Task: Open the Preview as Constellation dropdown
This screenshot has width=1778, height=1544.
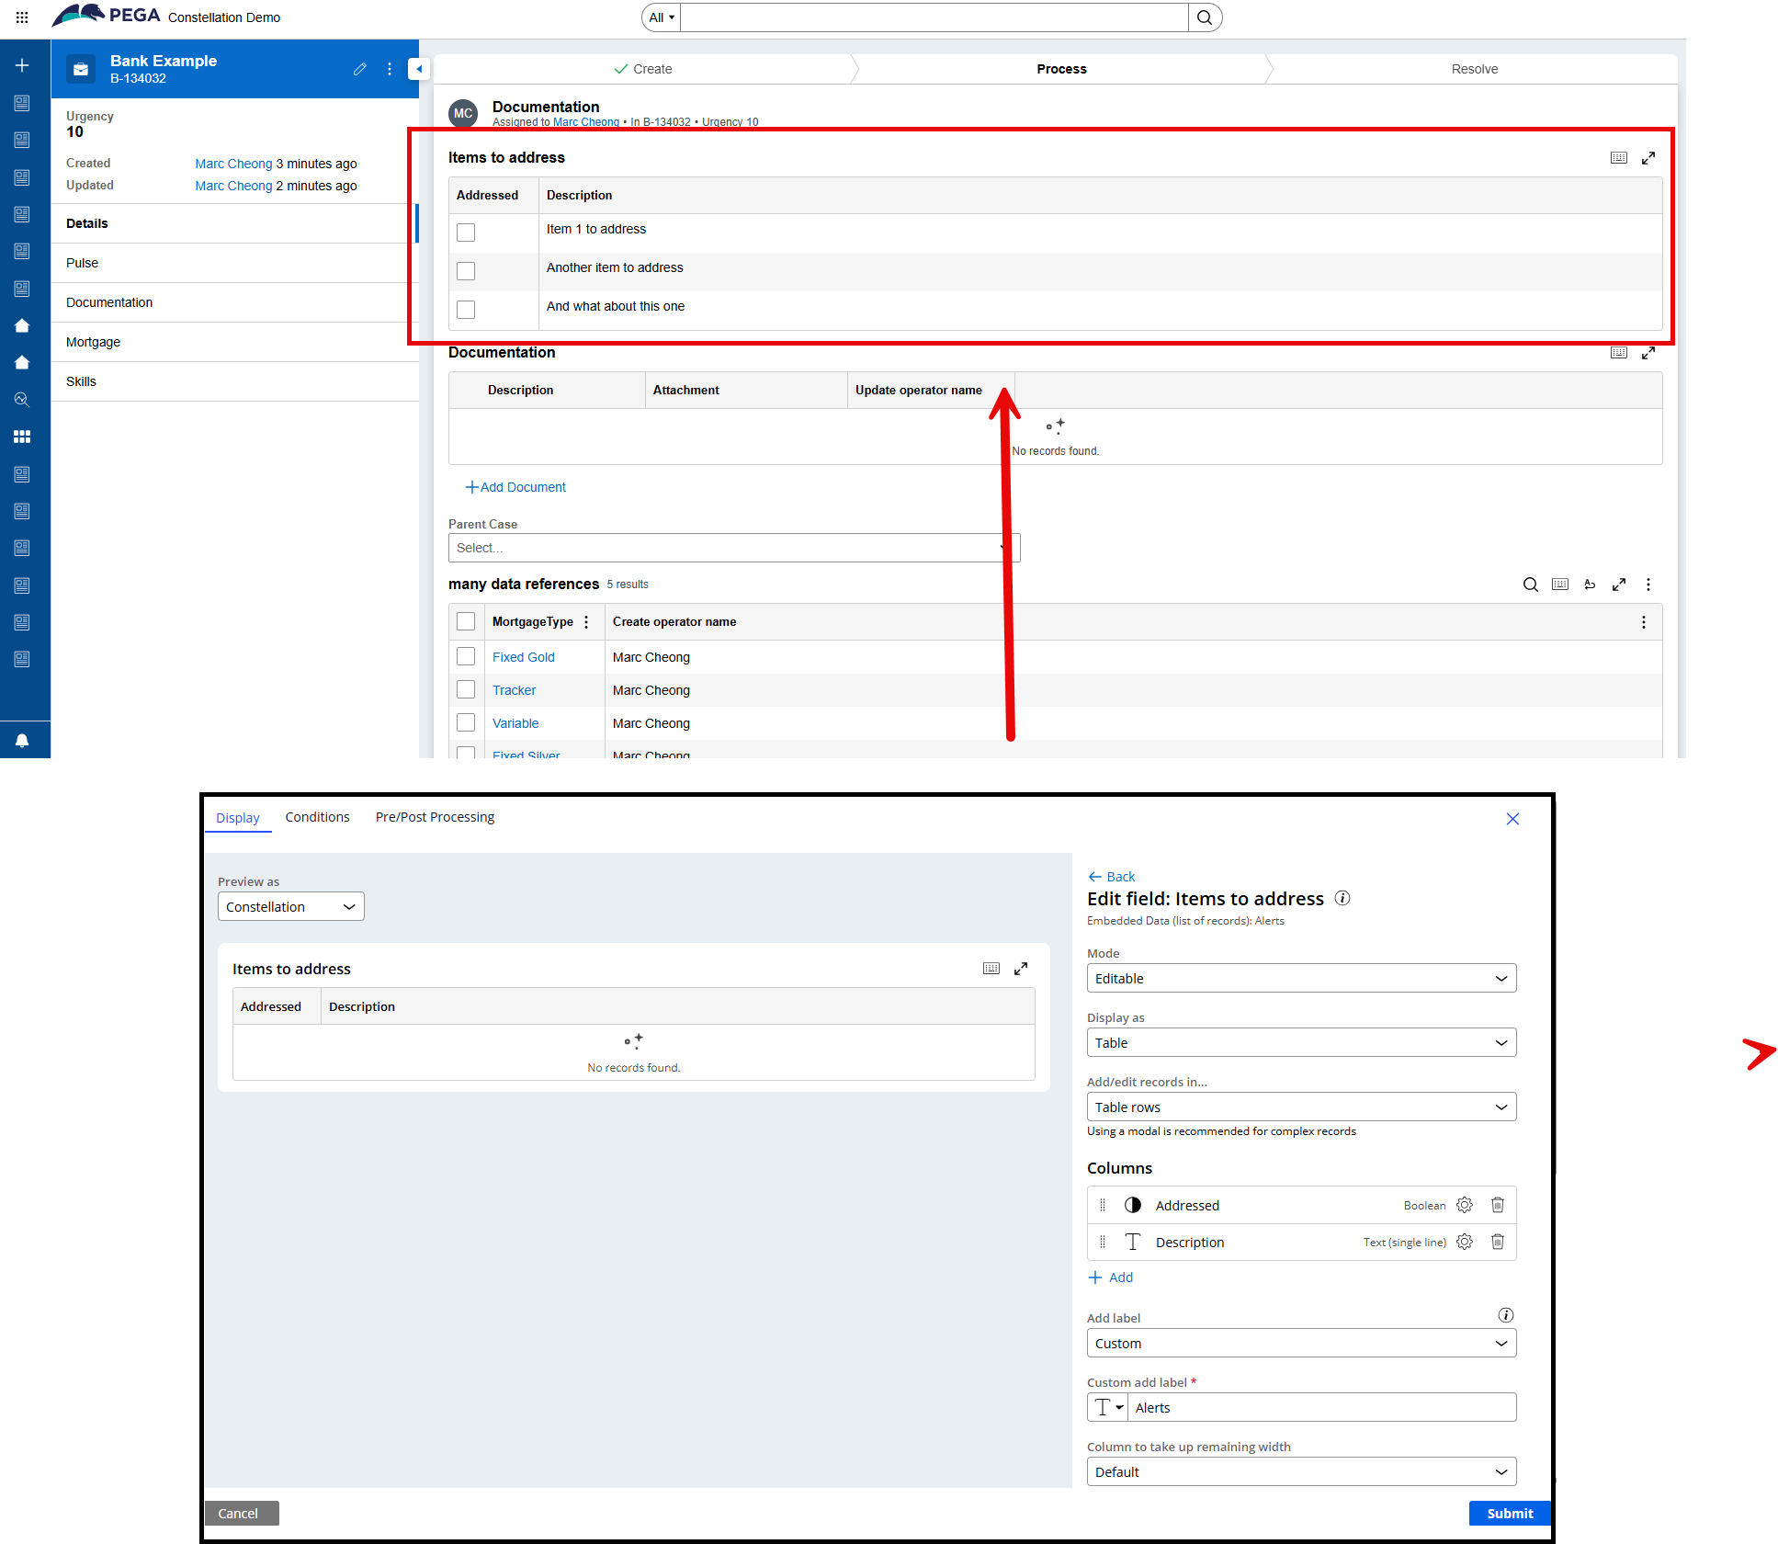Action: point(290,906)
